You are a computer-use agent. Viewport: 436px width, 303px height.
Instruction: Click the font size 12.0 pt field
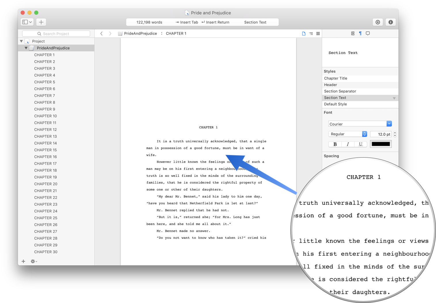coord(381,134)
